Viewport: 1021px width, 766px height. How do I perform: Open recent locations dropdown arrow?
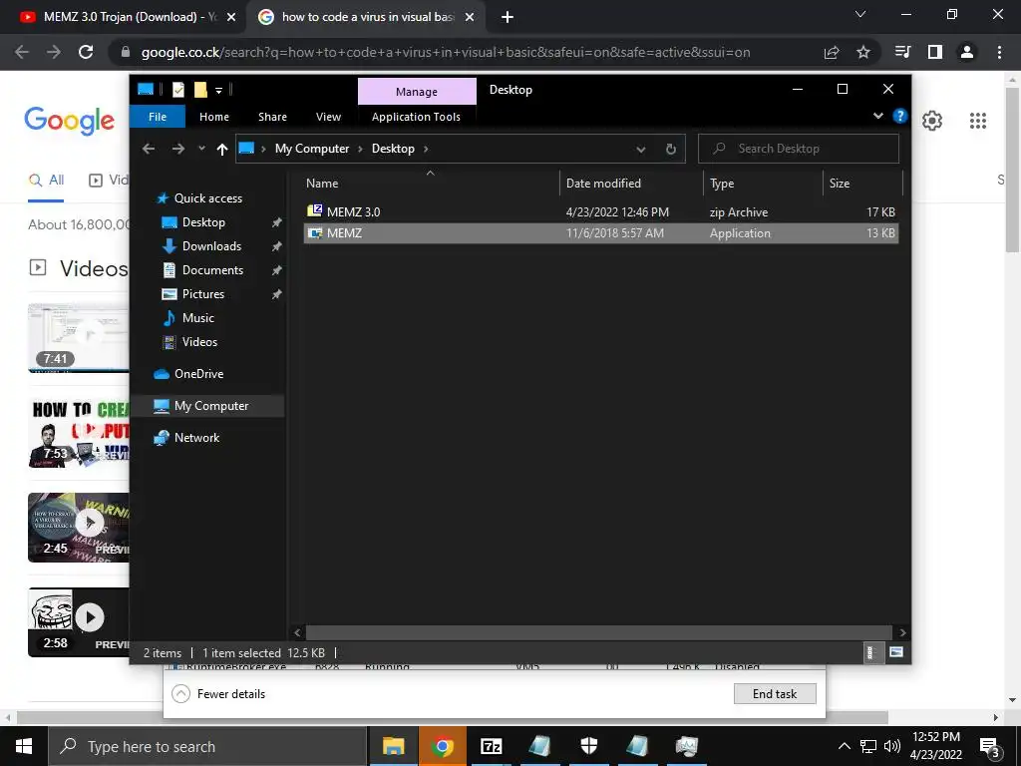pyautogui.click(x=201, y=149)
